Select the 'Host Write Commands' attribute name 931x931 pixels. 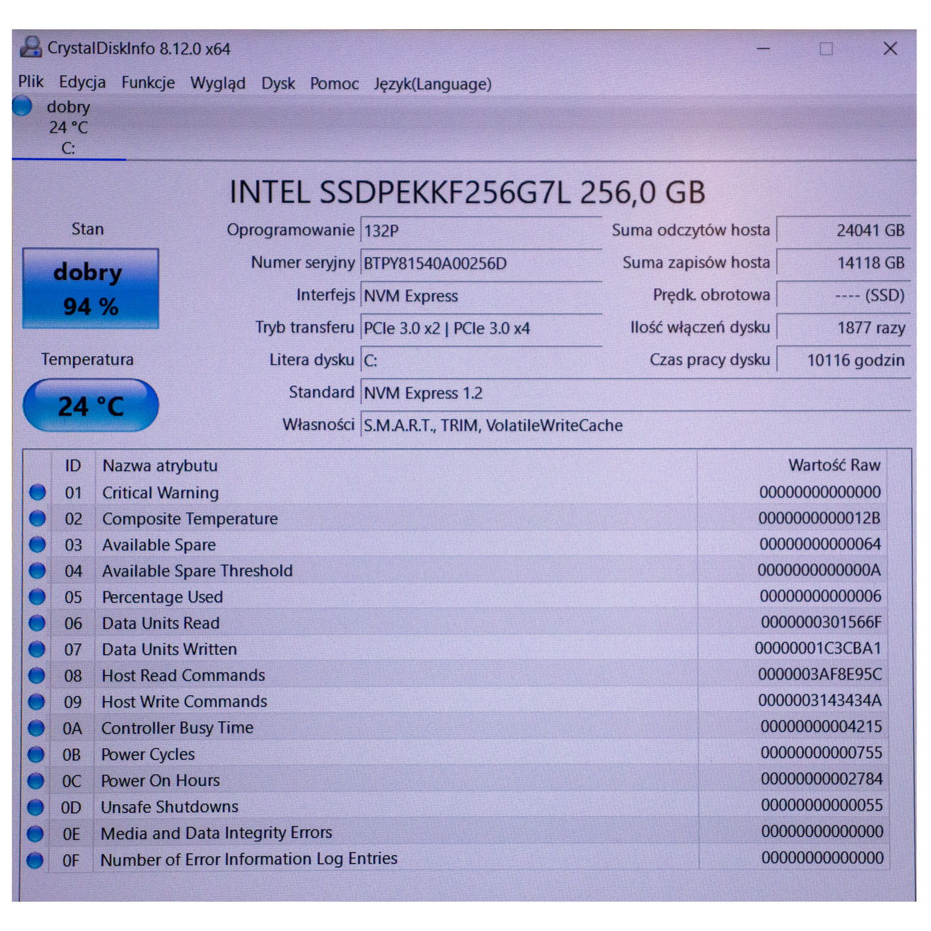184,702
